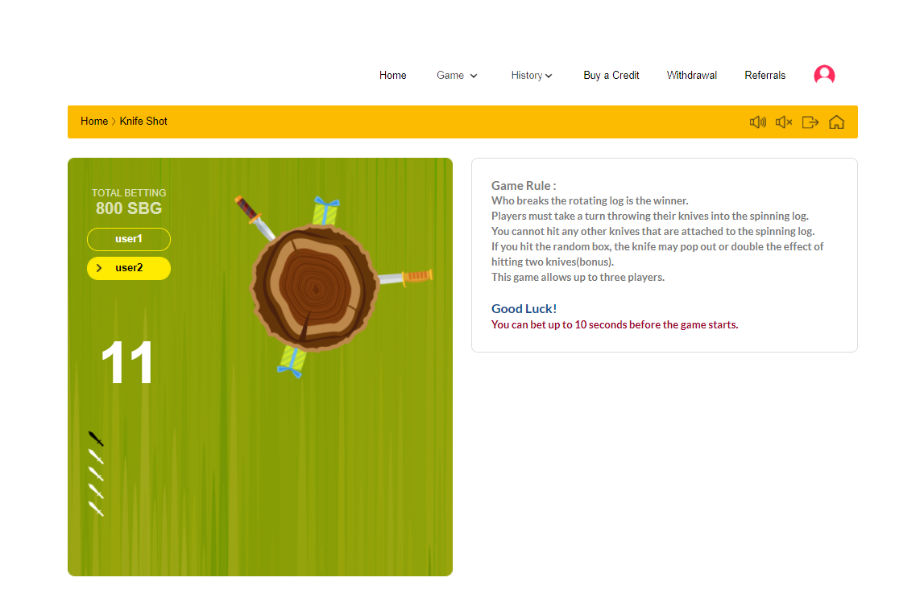Screen dimensions: 924x594
Task: Click the house icon in yellow bar
Action: pyautogui.click(x=836, y=122)
